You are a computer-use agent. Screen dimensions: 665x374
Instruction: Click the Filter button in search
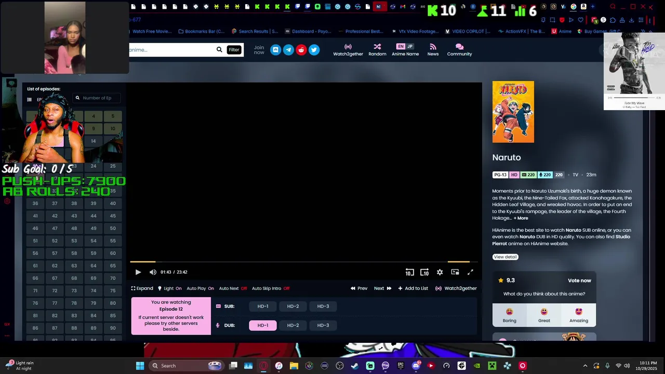tap(234, 50)
